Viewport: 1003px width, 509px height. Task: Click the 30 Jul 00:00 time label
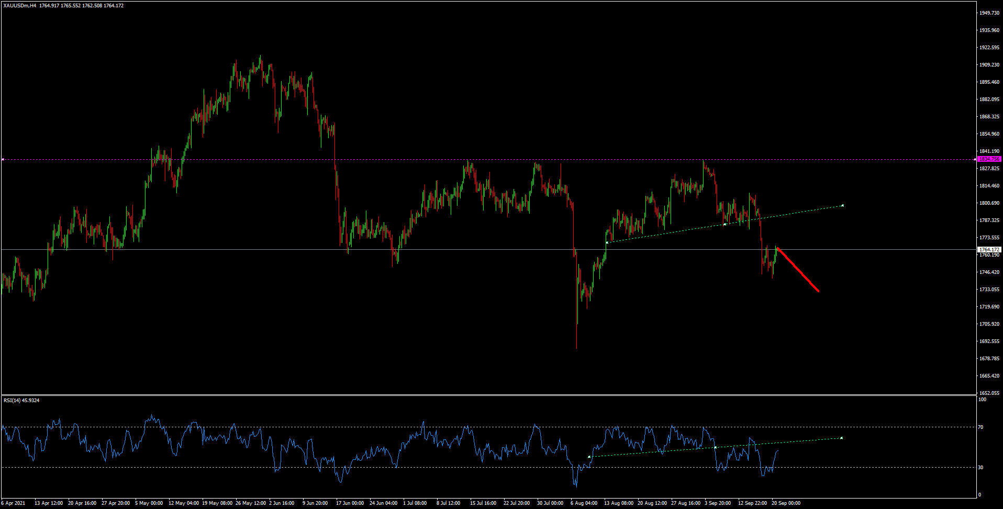pos(550,503)
